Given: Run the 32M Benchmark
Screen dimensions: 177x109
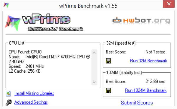Looking at the screenshot, I should 148,61.
